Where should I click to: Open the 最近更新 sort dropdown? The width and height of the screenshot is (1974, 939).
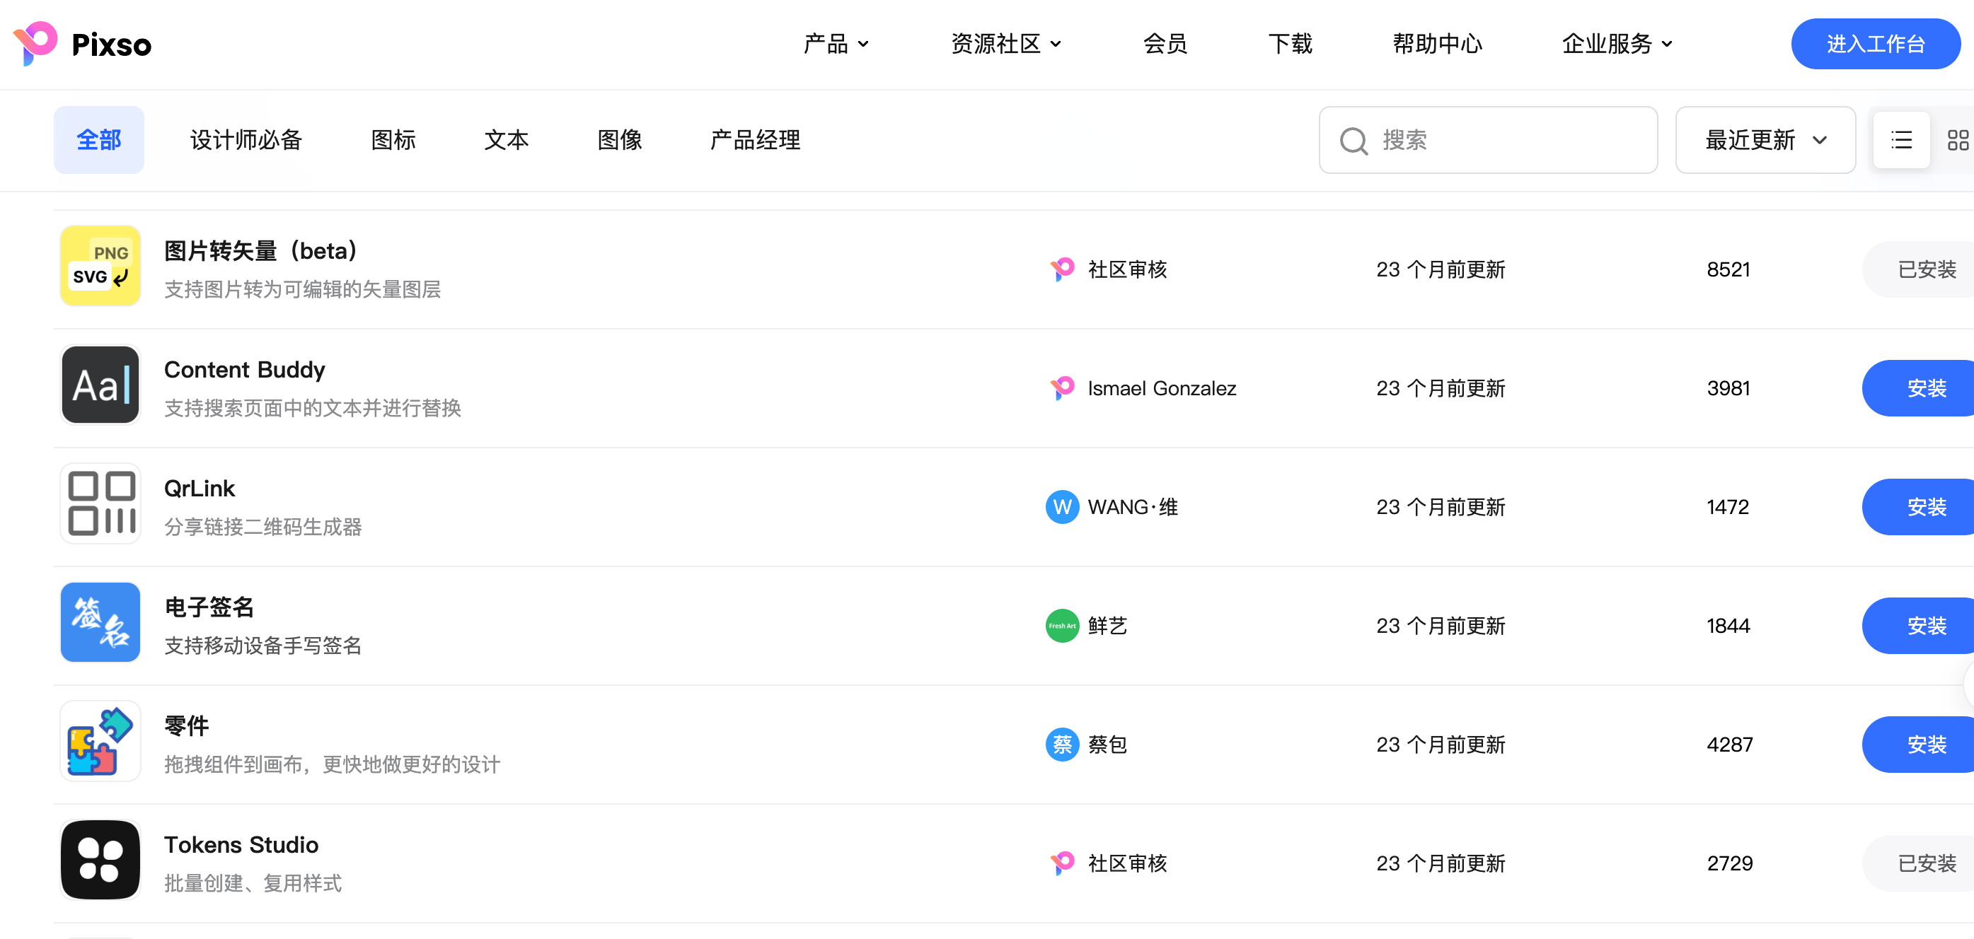pos(1765,140)
